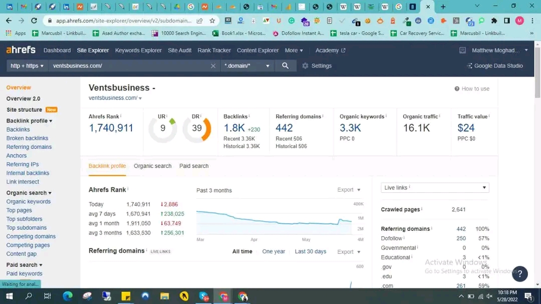Reload the page with the refresh icon
541x304 pixels.
pos(34,21)
